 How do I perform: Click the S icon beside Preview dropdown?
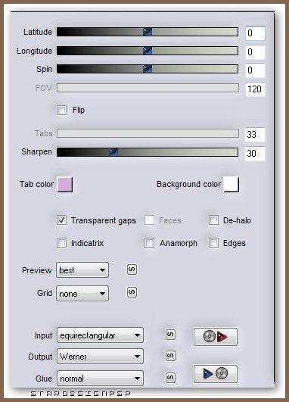click(132, 270)
